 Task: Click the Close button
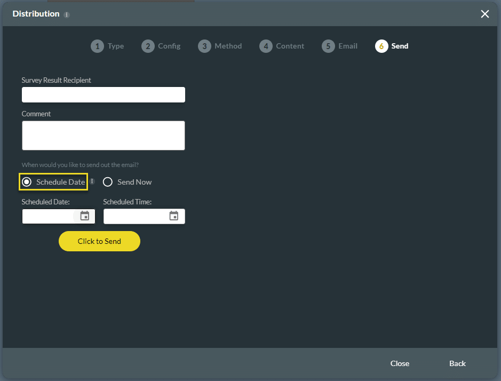coord(400,363)
